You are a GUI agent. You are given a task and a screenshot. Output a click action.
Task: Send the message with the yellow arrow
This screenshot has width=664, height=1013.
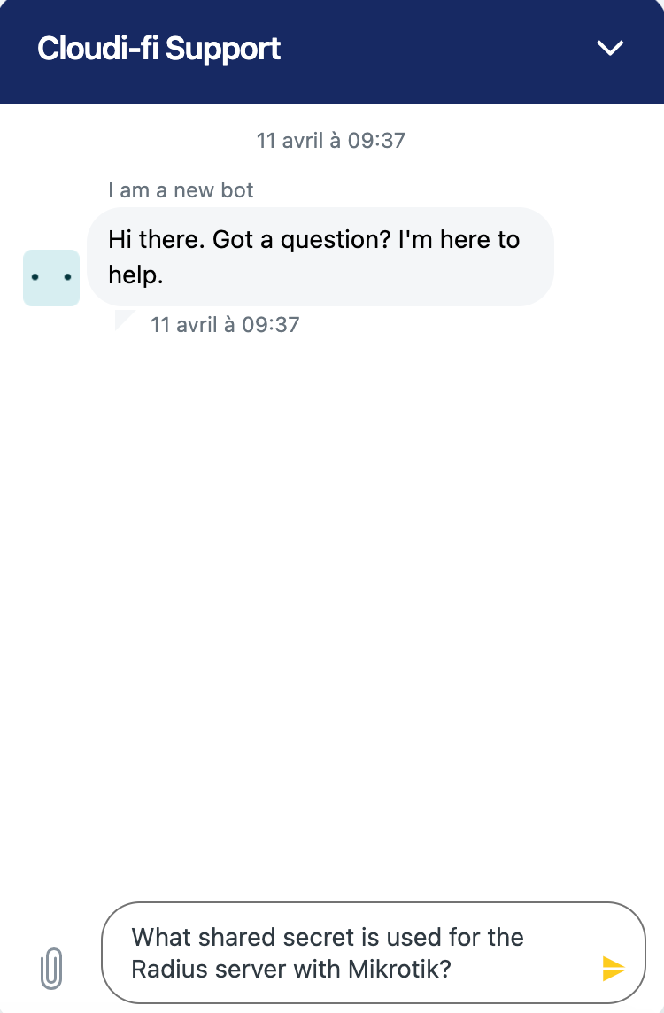[x=614, y=968]
